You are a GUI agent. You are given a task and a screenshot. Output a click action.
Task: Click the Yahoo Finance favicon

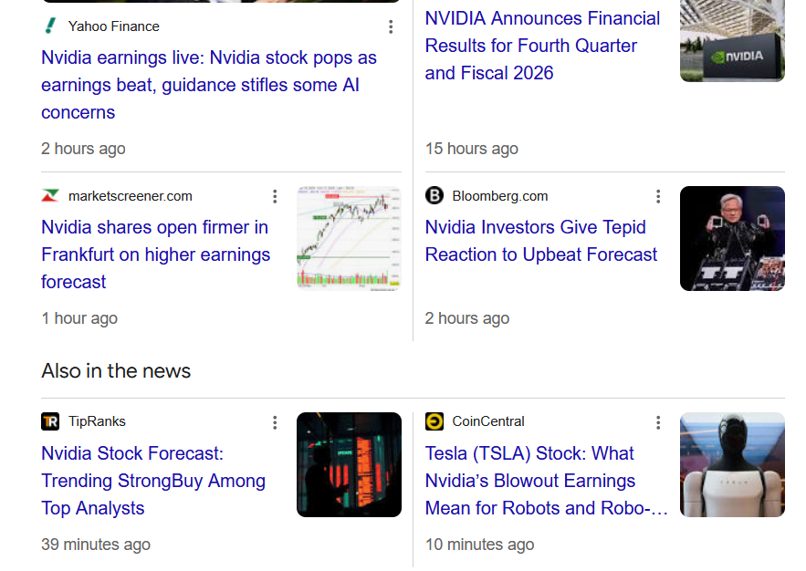tap(50, 26)
